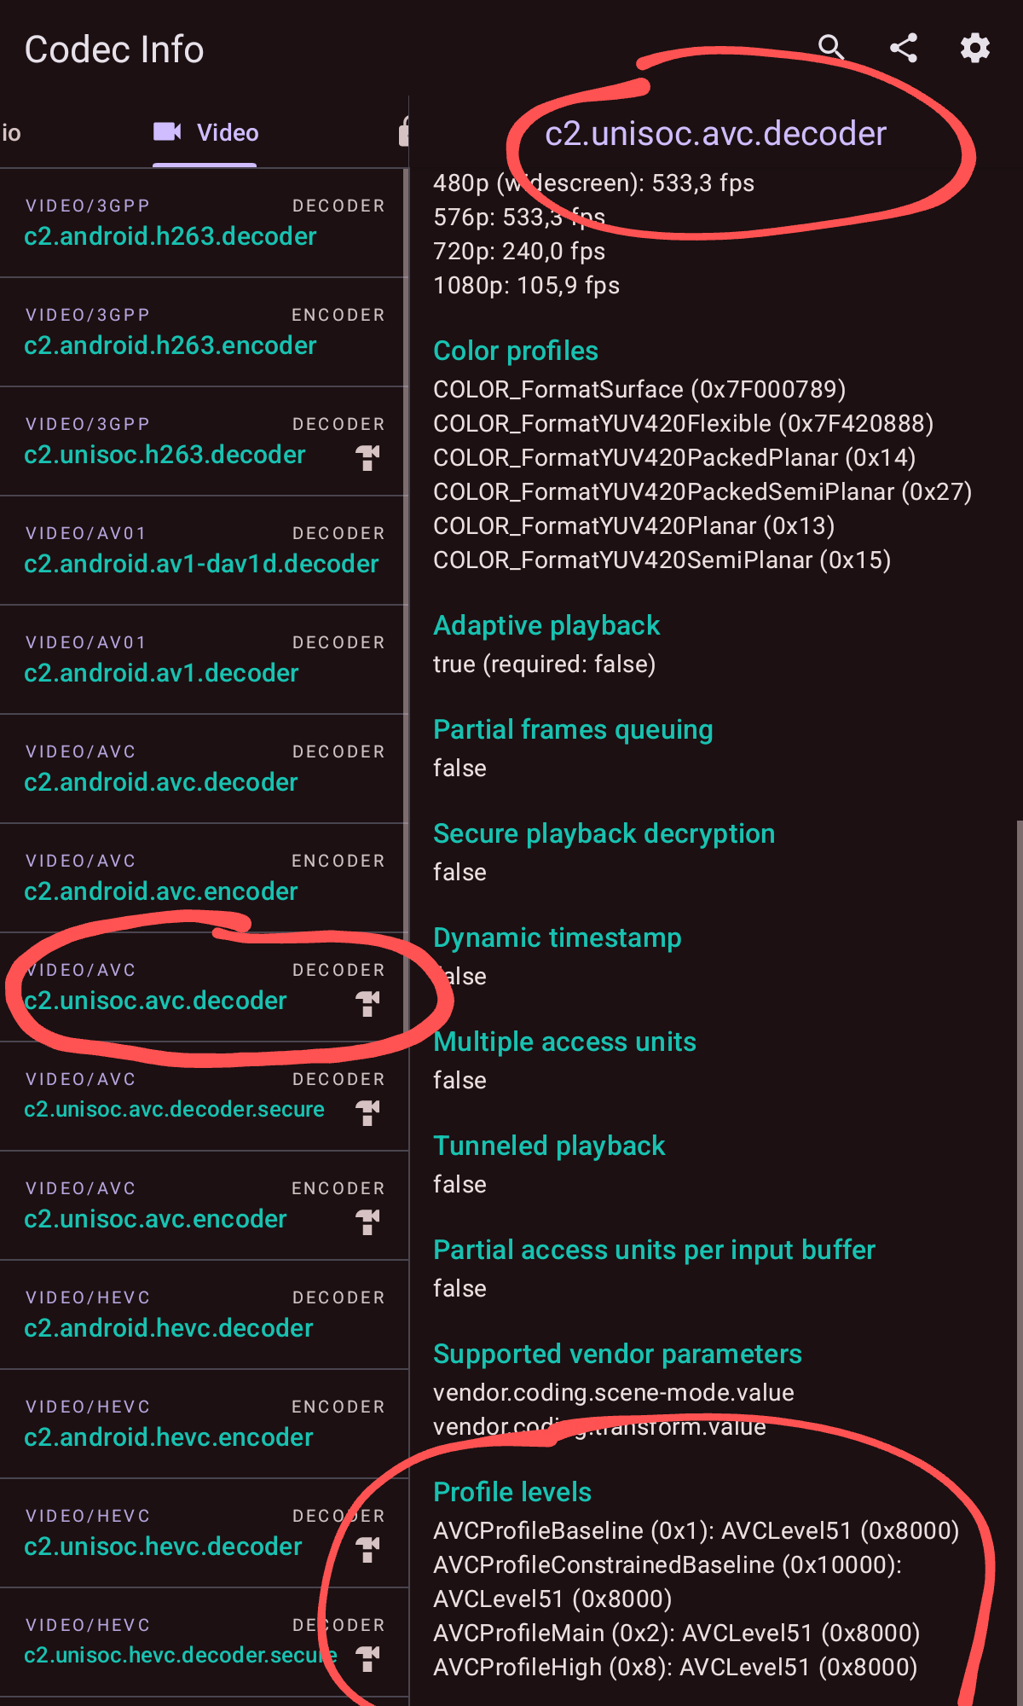Click hardware icon beside c2.unisoc.avc.decoder.secure
Viewport: 1023px width, 1706px height.
pos(367,1112)
